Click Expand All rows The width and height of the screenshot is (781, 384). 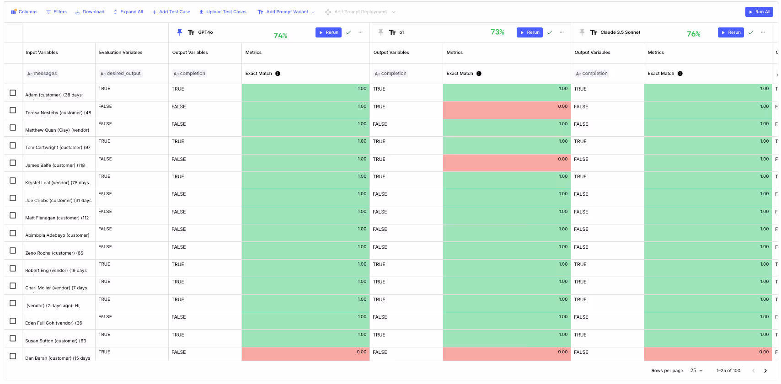point(128,12)
